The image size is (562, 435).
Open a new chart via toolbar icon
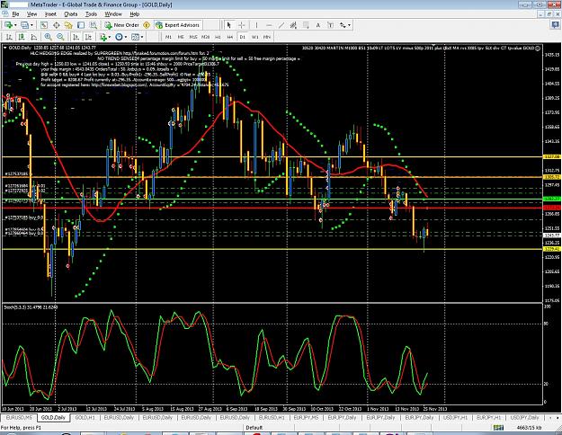tap(8, 25)
